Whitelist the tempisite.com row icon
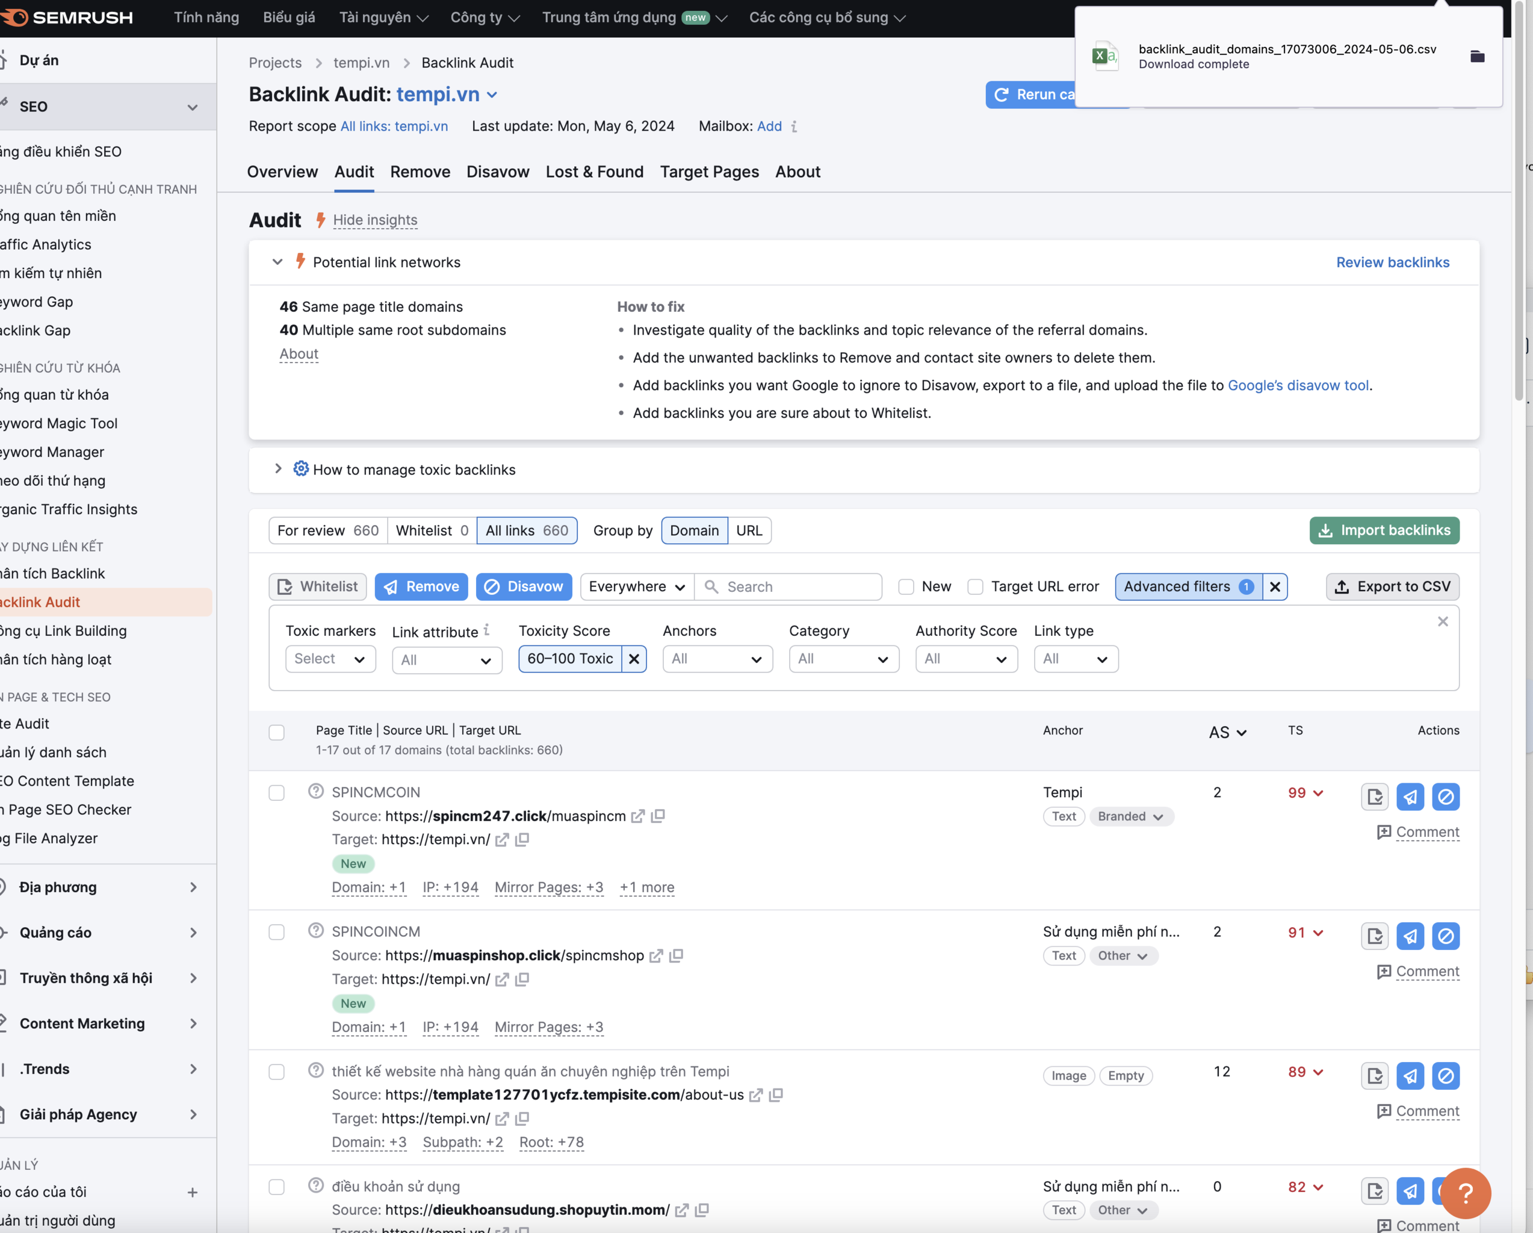Image resolution: width=1533 pixels, height=1233 pixels. coord(1375,1075)
